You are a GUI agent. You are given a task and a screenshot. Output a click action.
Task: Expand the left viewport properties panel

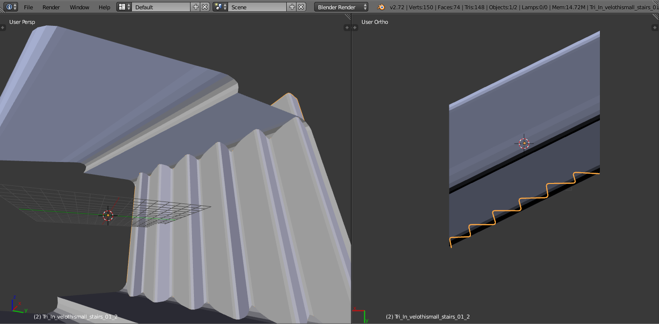tap(347, 28)
